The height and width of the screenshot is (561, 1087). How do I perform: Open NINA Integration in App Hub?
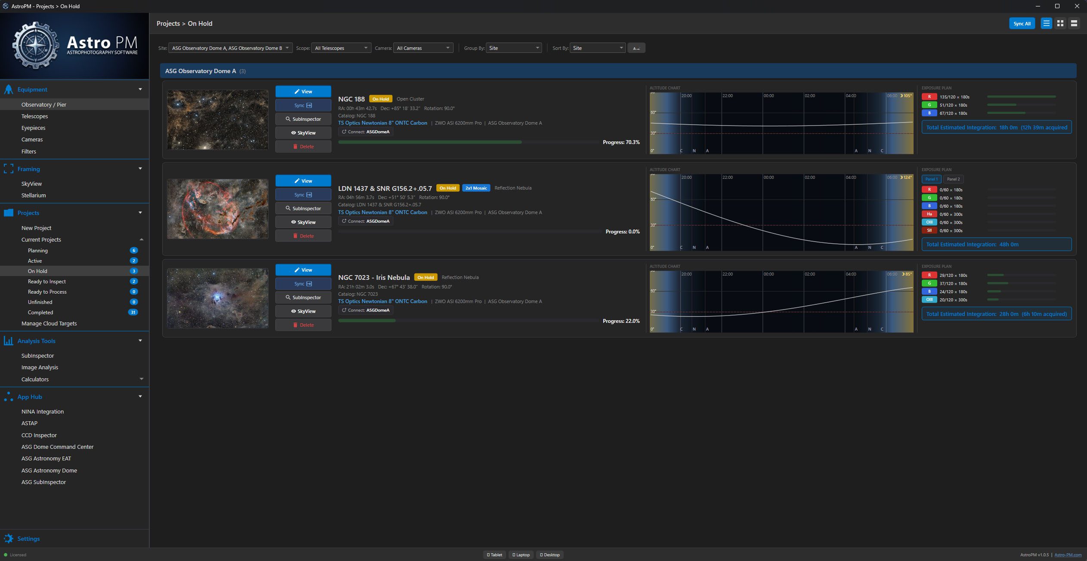[x=43, y=411]
